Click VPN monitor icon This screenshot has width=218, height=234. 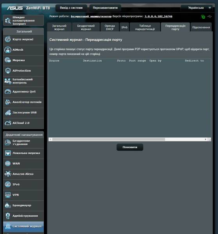[x=8, y=195]
